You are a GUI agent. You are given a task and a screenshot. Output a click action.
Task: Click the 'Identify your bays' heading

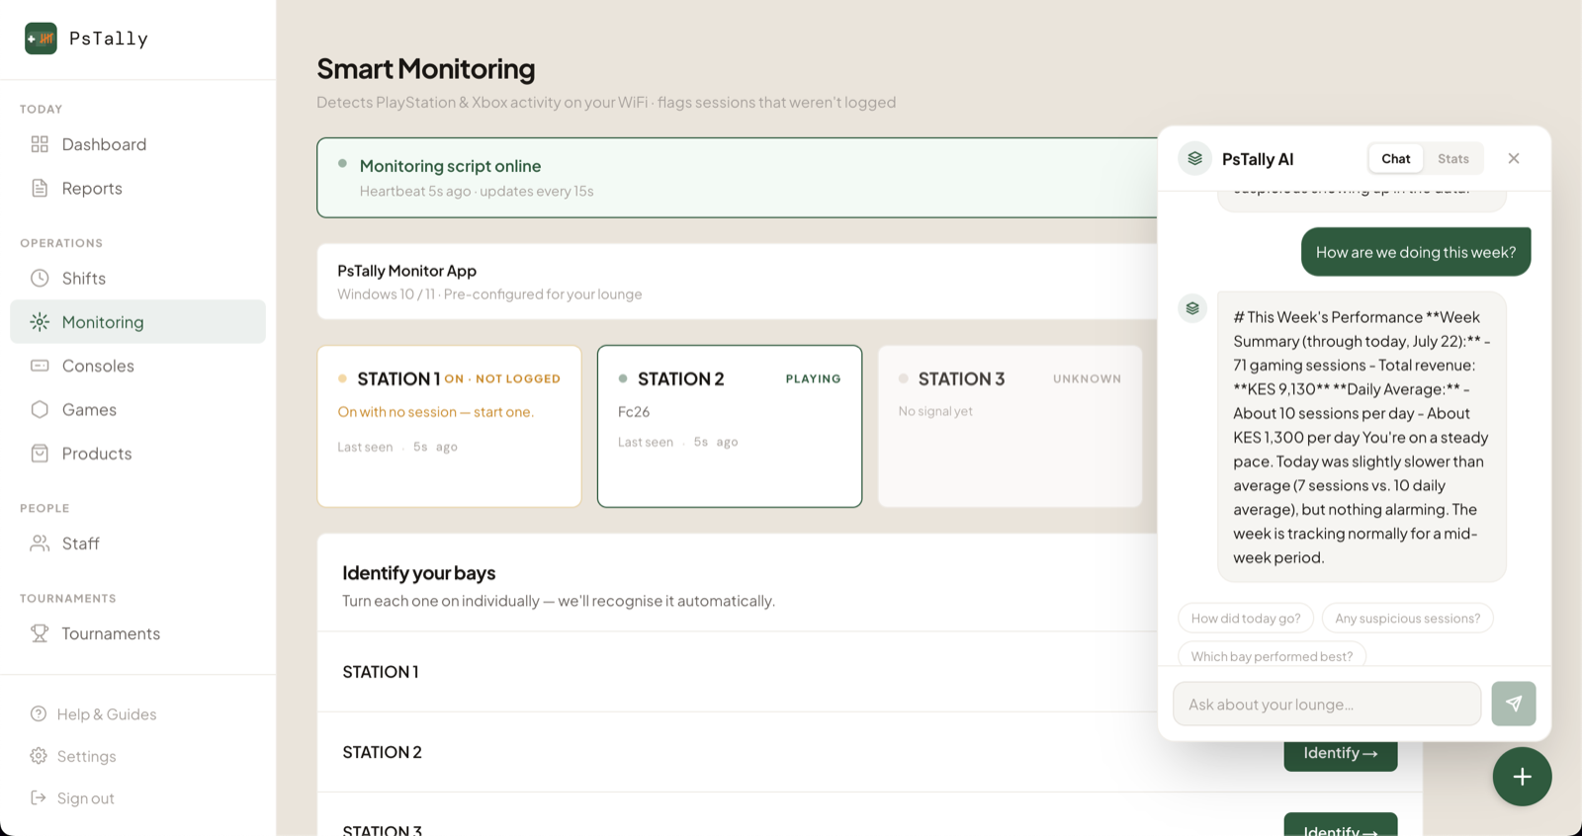pyautogui.click(x=418, y=573)
